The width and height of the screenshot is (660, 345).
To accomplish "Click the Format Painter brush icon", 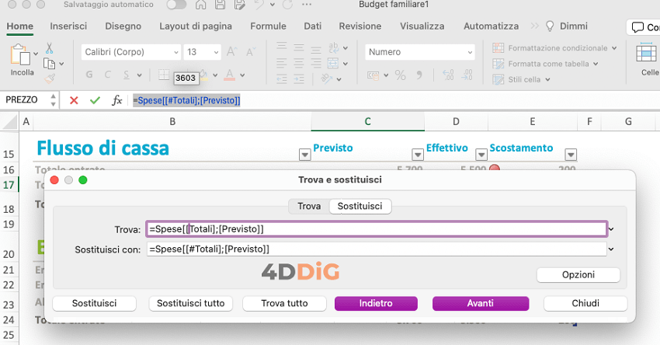I will (50, 78).
